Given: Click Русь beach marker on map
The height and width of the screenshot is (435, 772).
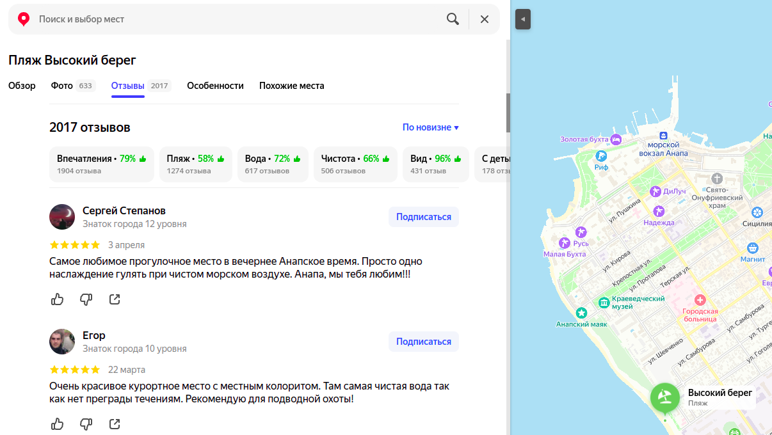Looking at the screenshot, I should (x=581, y=232).
